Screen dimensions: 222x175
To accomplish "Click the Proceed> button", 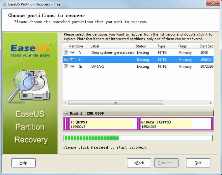I will coord(166,163).
